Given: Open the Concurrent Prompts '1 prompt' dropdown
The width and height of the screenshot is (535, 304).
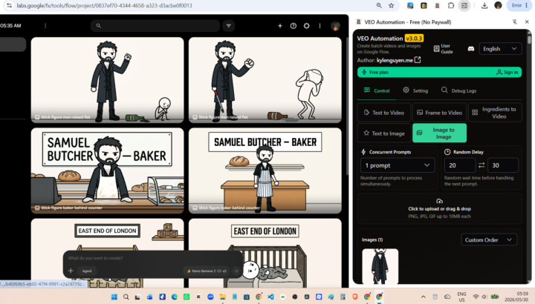Looking at the screenshot, I should [397, 165].
